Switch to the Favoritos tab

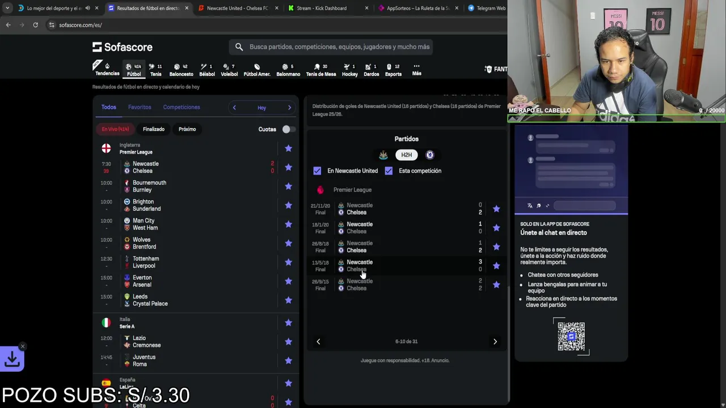click(140, 107)
